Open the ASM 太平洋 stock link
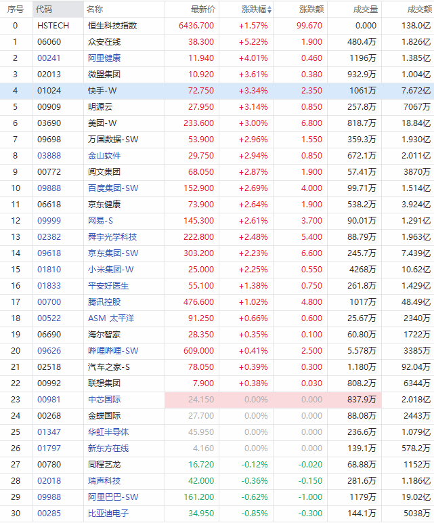 [111, 318]
